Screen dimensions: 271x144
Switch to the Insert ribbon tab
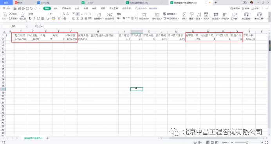(x=56, y=9)
